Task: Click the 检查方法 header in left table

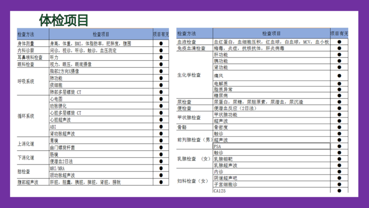Action: click(26, 34)
